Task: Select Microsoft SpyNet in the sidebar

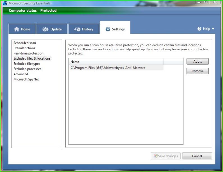Action: pos(26,79)
